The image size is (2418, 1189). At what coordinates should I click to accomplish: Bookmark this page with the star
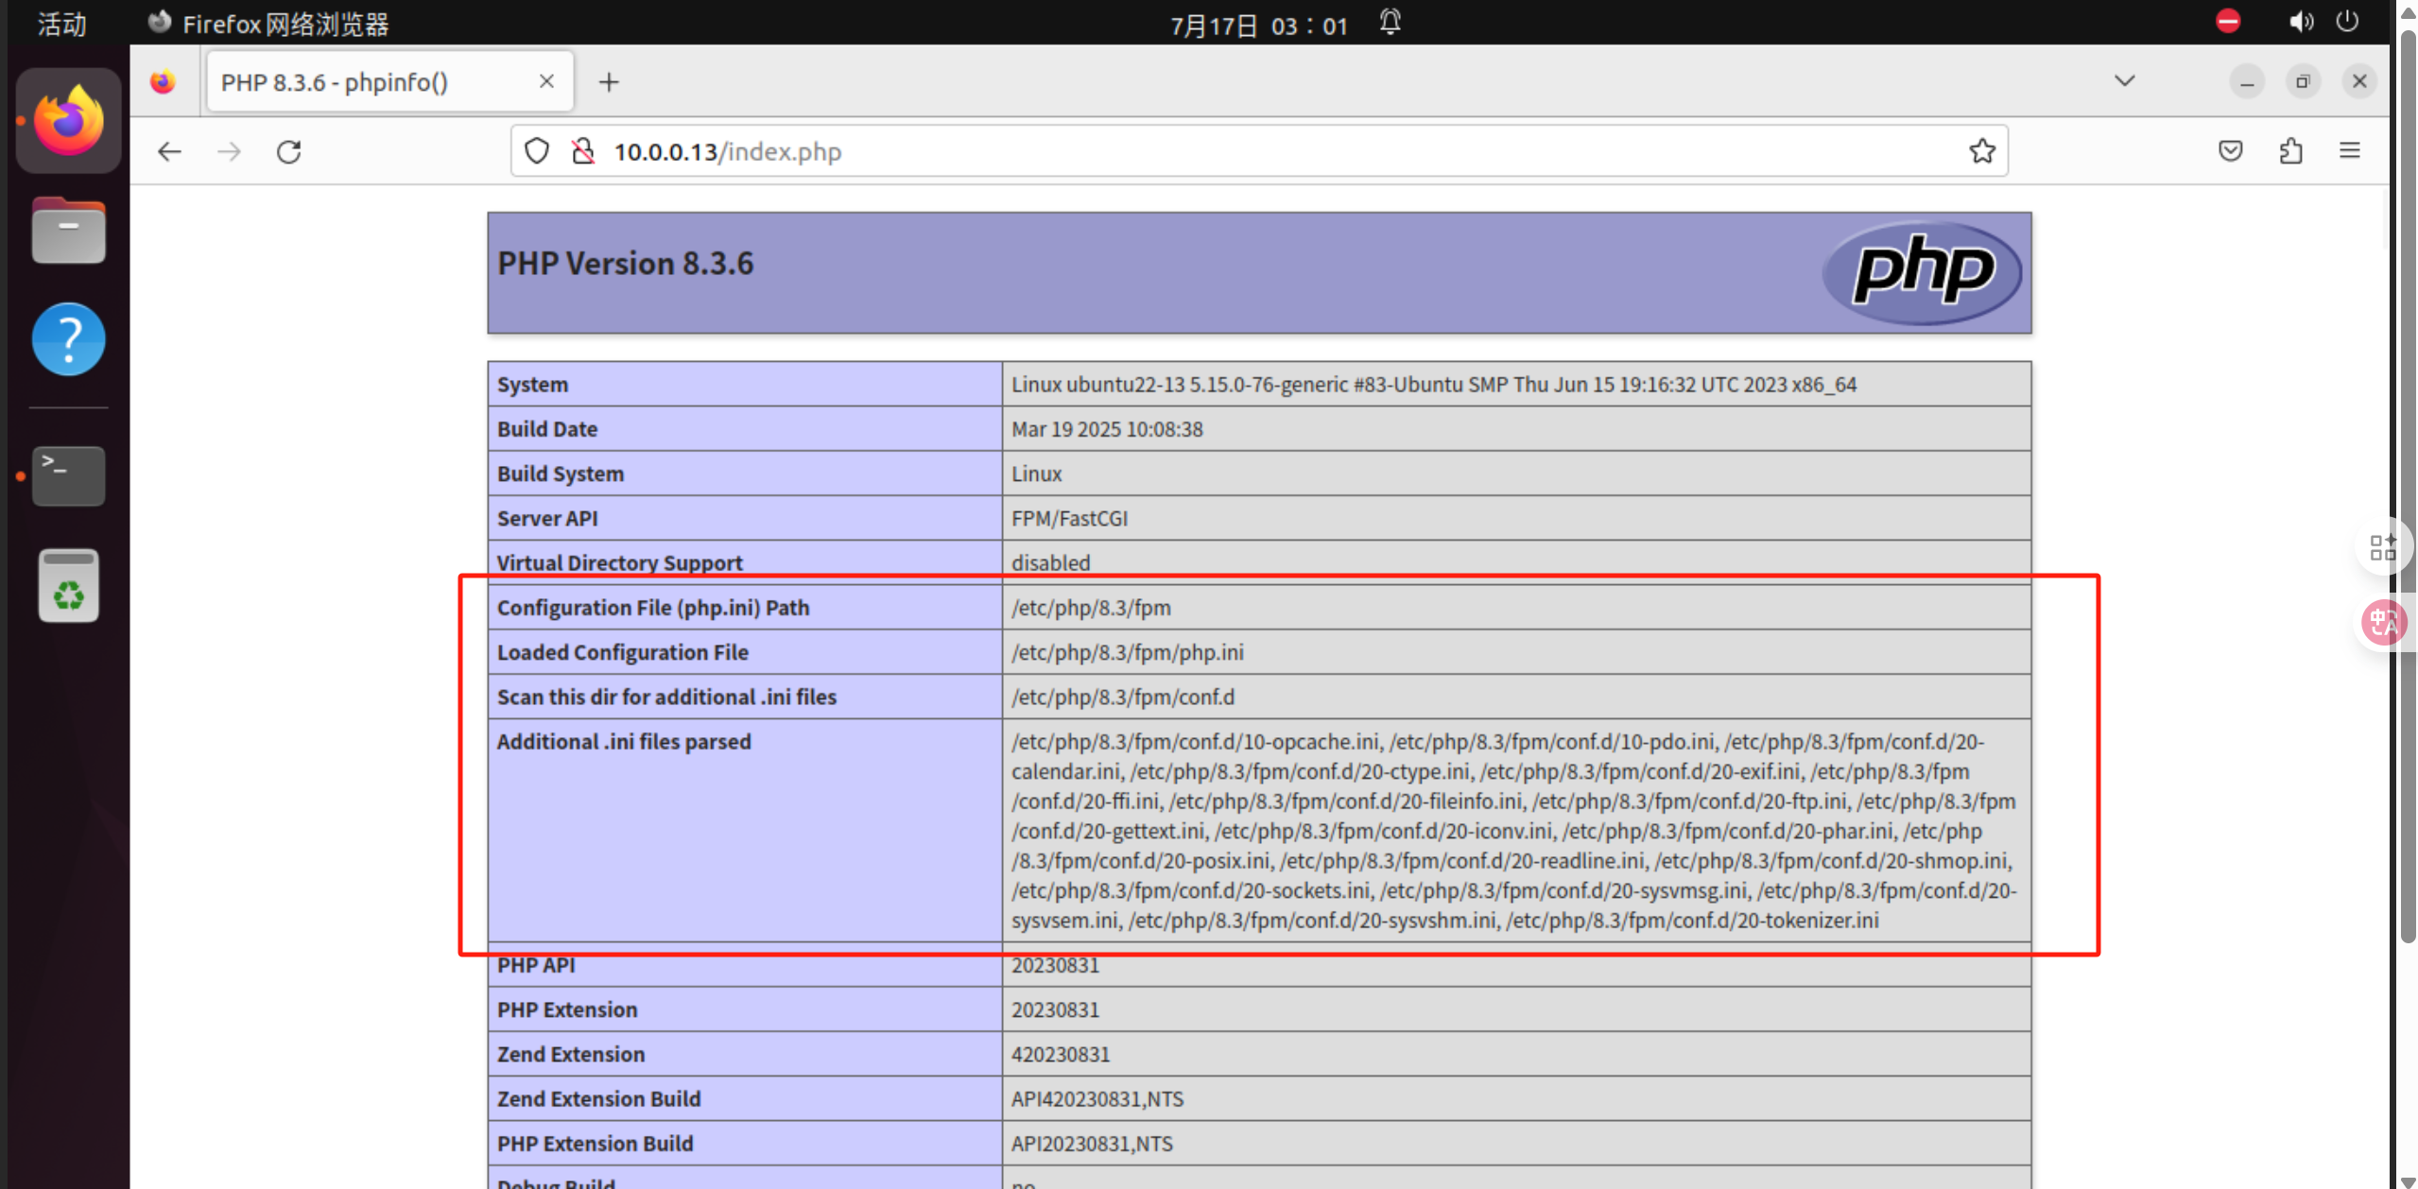click(x=1982, y=151)
